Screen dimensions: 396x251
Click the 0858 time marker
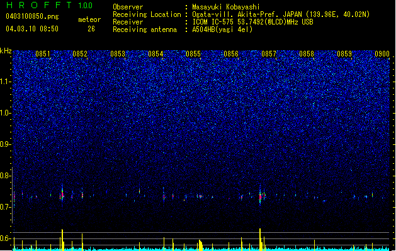(x=307, y=54)
